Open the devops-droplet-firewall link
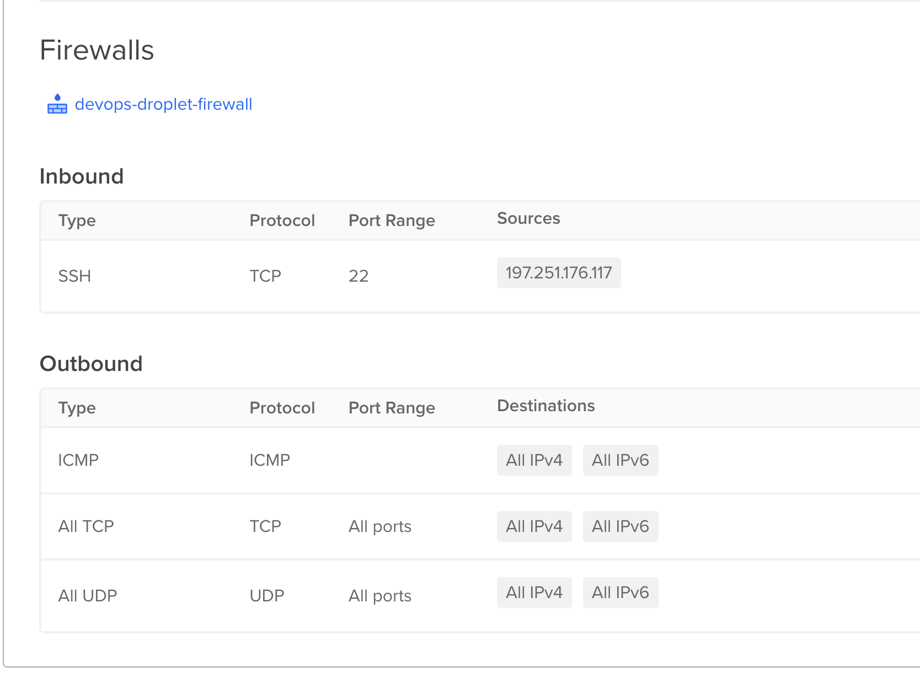The image size is (920, 678). [x=163, y=104]
